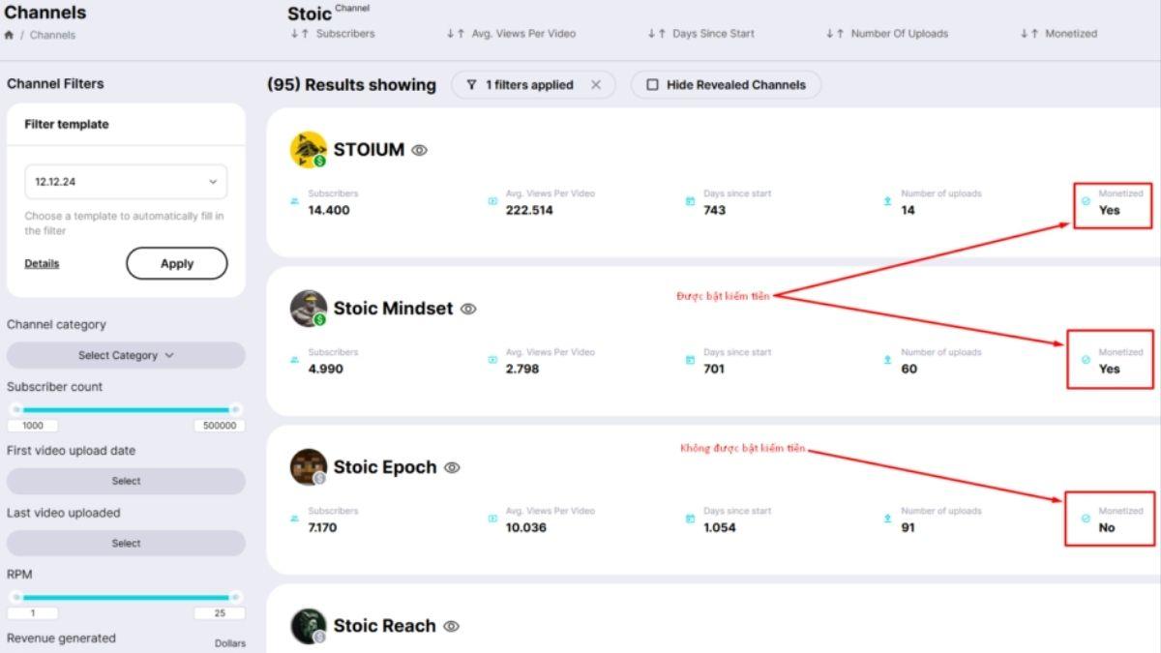Screen dimensions: 1161x653
Task: Click eye icon next to Stoic Epoch
Action: 452,467
